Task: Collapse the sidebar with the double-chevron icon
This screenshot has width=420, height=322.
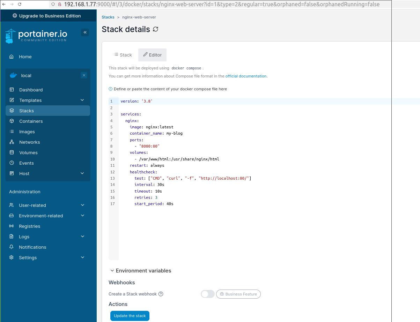Action: tap(85, 32)
